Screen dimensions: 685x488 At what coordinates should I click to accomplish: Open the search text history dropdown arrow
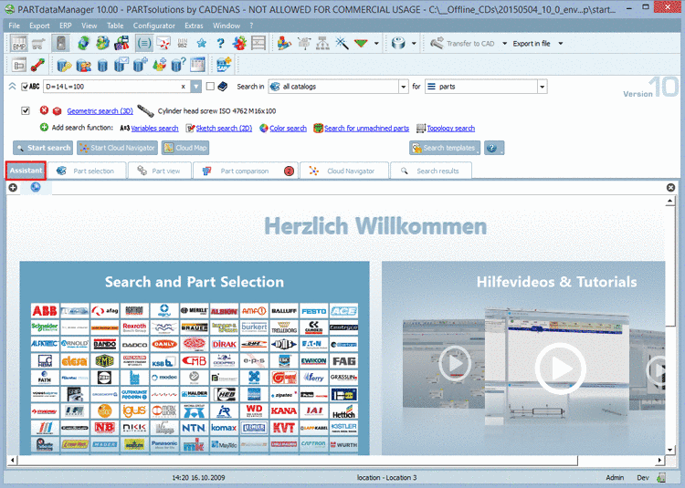196,87
